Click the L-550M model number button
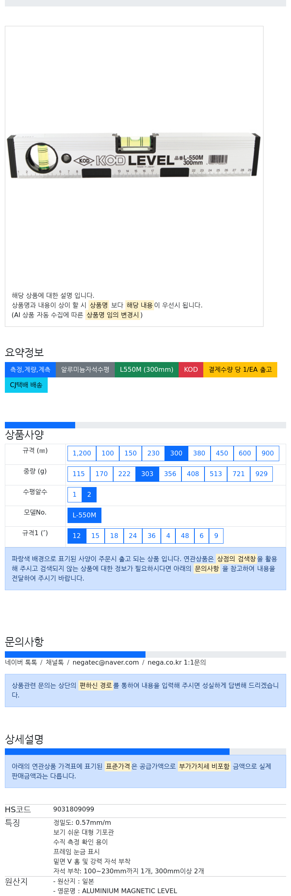Viewport: 291px width, 896px height. [84, 515]
